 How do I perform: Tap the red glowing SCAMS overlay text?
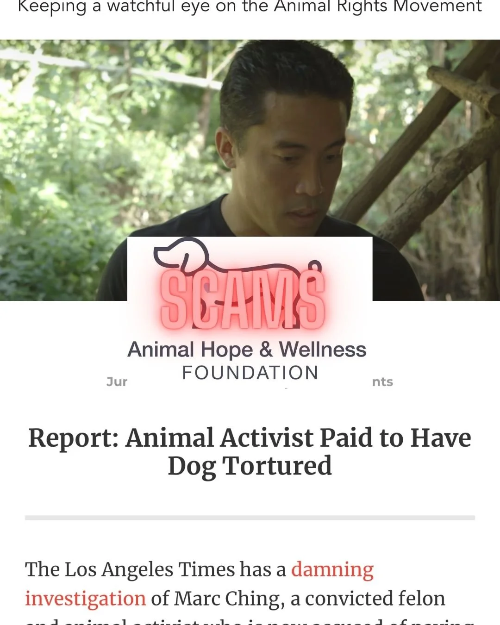click(x=242, y=300)
